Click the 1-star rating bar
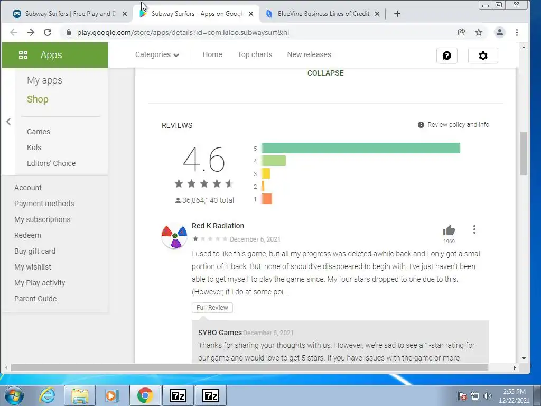Image resolution: width=541 pixels, height=406 pixels. tap(267, 199)
